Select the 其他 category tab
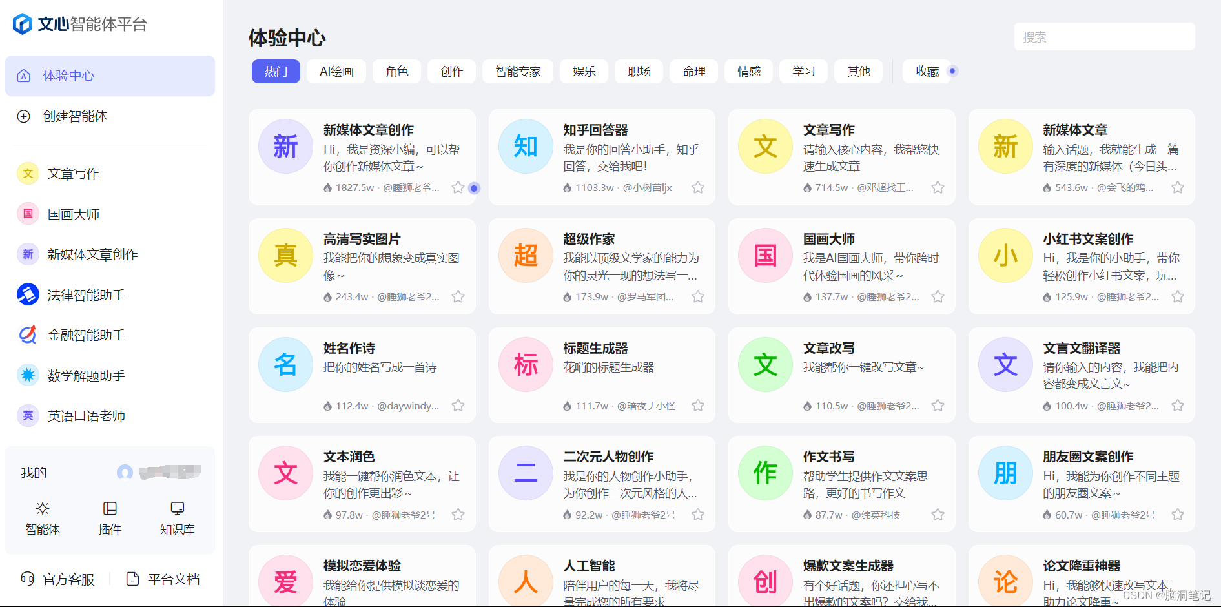The image size is (1221, 607). coord(859,72)
